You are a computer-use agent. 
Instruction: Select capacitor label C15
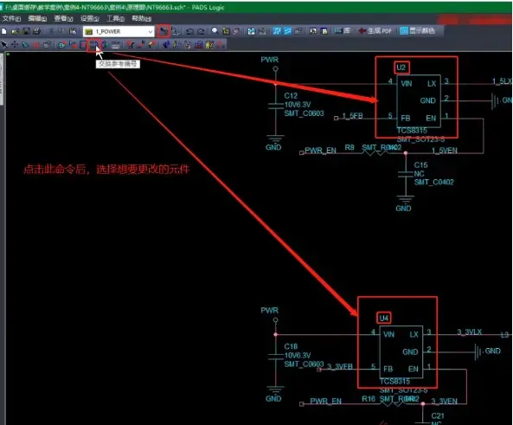(x=420, y=164)
